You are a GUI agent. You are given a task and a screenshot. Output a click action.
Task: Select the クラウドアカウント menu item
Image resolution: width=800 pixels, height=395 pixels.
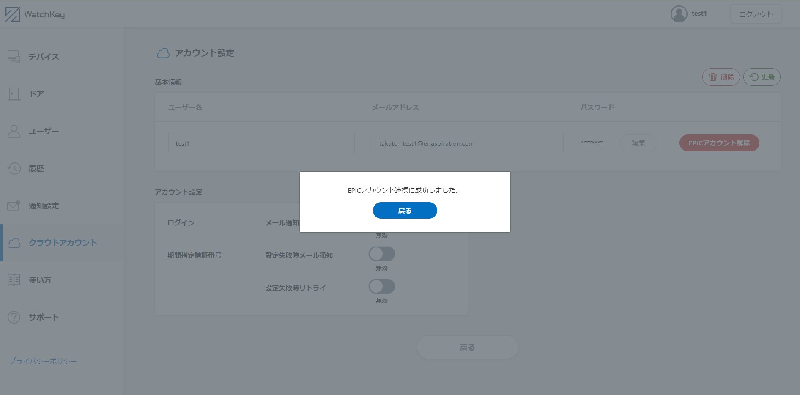click(63, 243)
